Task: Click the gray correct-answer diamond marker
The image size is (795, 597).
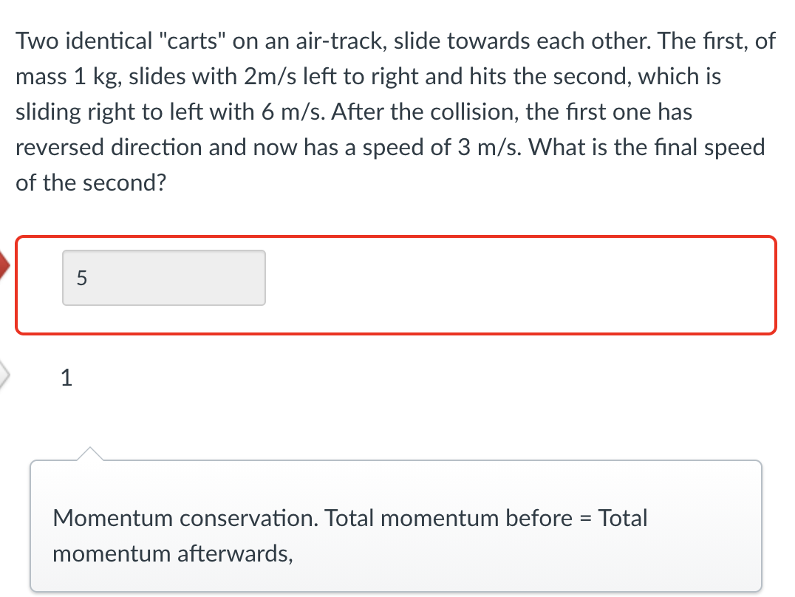Action: click(x=3, y=375)
